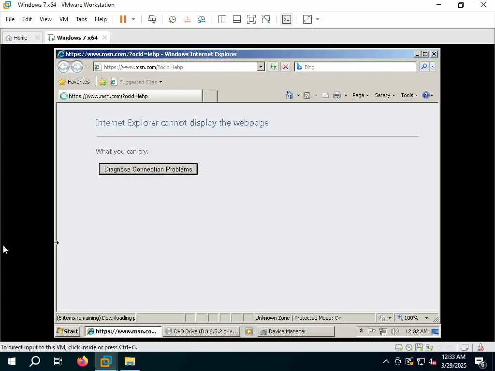The image size is (495, 371).
Task: Expand the address bar history dropdown
Action: coord(261,67)
